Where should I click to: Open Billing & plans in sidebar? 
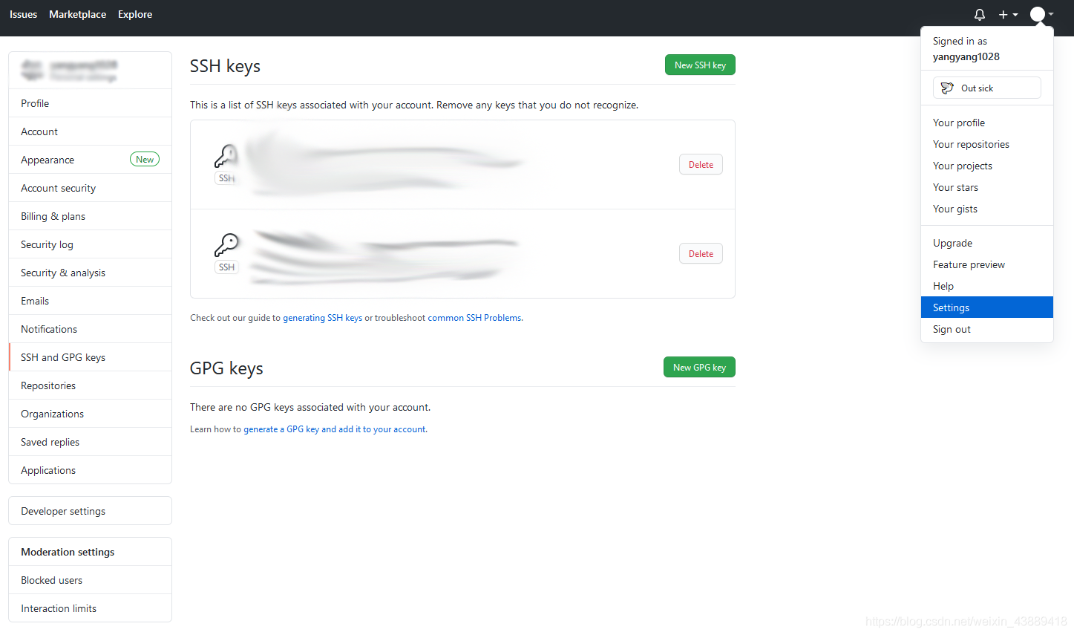pos(90,216)
